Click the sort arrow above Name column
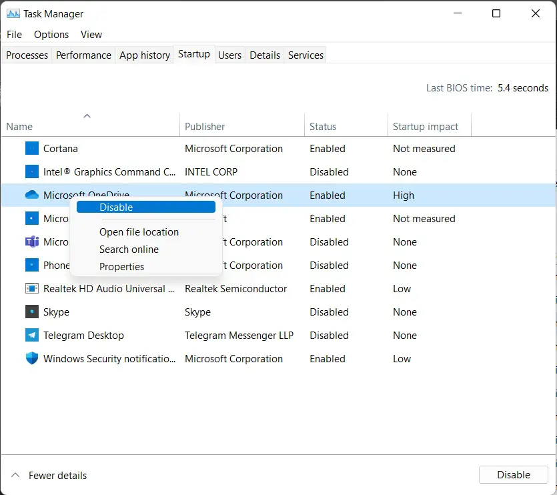Image resolution: width=557 pixels, height=495 pixels. pos(87,116)
